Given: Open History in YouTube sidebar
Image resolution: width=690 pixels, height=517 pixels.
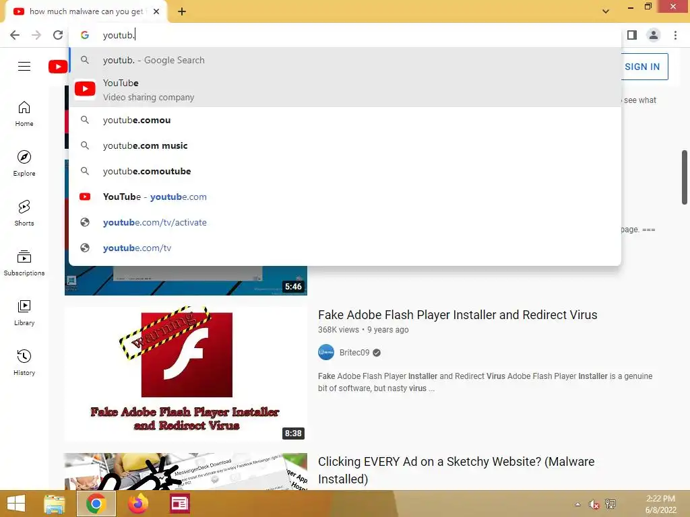Looking at the screenshot, I should (24, 362).
